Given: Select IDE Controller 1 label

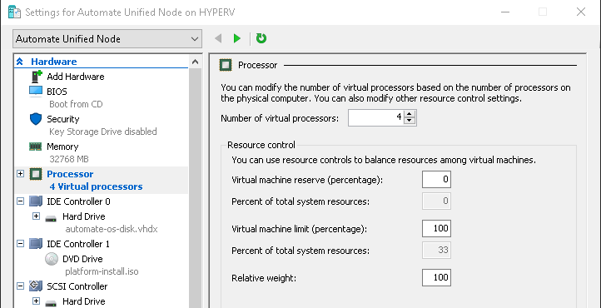Looking at the screenshot, I should pos(78,244).
